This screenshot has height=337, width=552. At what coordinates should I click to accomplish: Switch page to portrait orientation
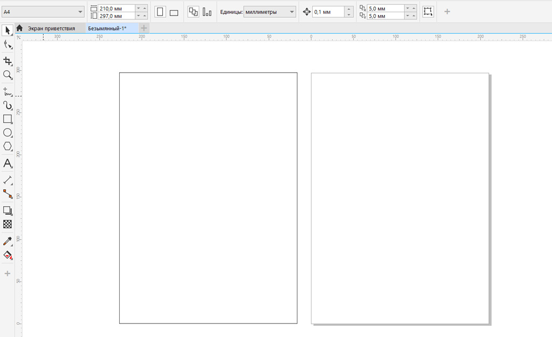click(x=161, y=12)
